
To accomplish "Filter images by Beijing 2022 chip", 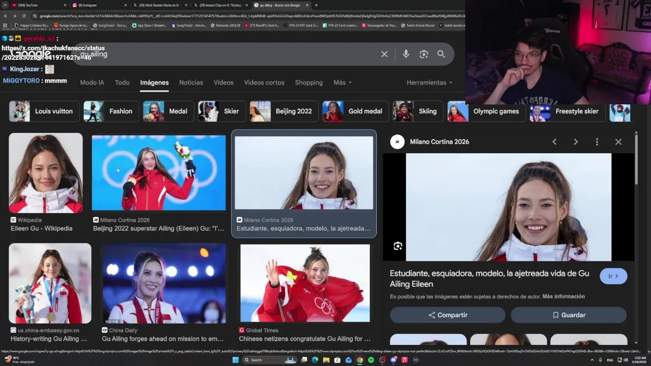I will pos(284,111).
